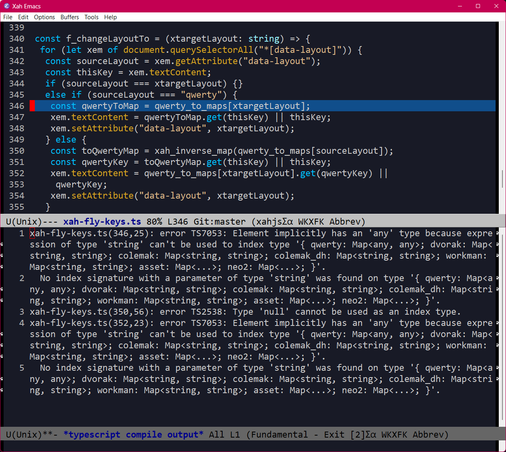The image size is (506, 452).
Task: Click U(Unix)**- encoding indicator of lower mode line
Action: 32,434
